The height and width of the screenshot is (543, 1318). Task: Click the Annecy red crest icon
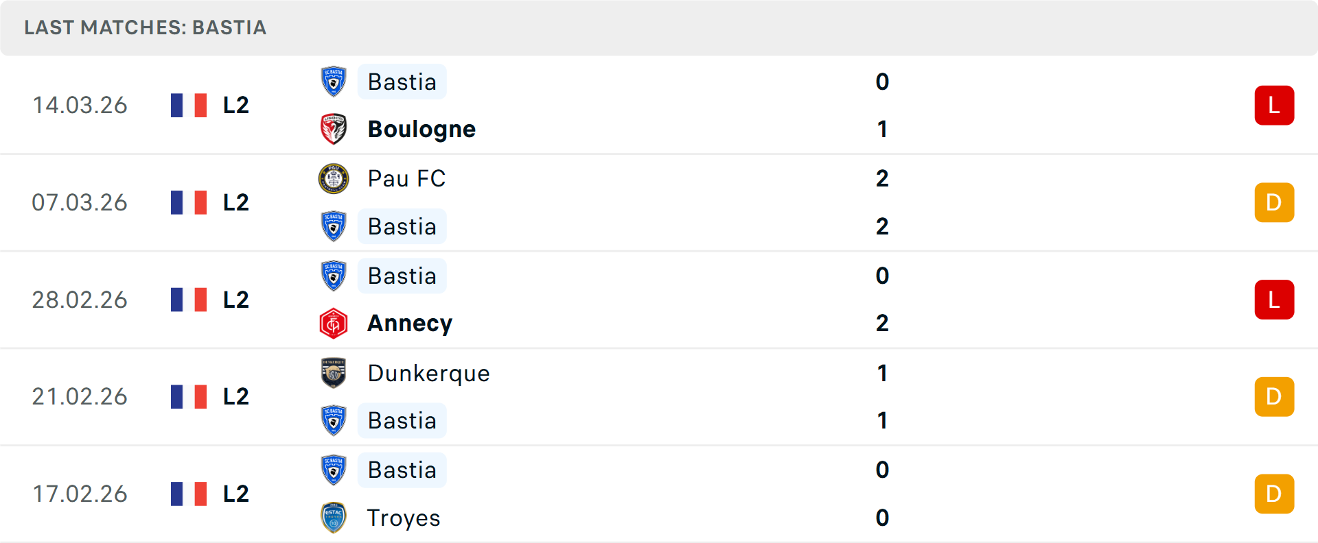334,324
